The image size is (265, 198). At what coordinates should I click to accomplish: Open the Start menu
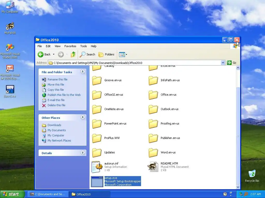tap(12, 194)
